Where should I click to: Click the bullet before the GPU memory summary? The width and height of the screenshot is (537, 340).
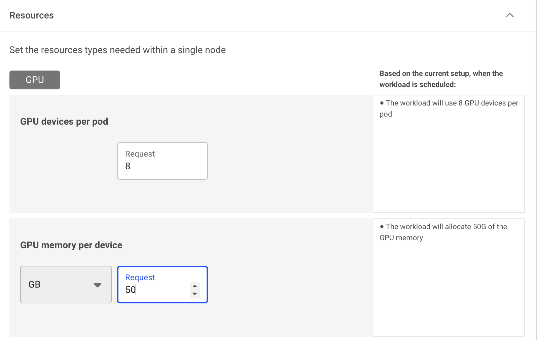coord(382,227)
